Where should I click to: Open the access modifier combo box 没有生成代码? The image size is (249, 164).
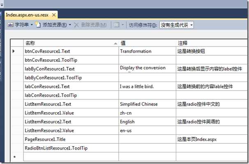pyautogui.click(x=177, y=25)
